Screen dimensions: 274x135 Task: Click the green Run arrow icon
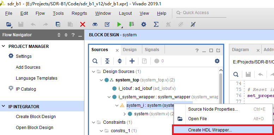pyautogui.click(x=119, y=24)
